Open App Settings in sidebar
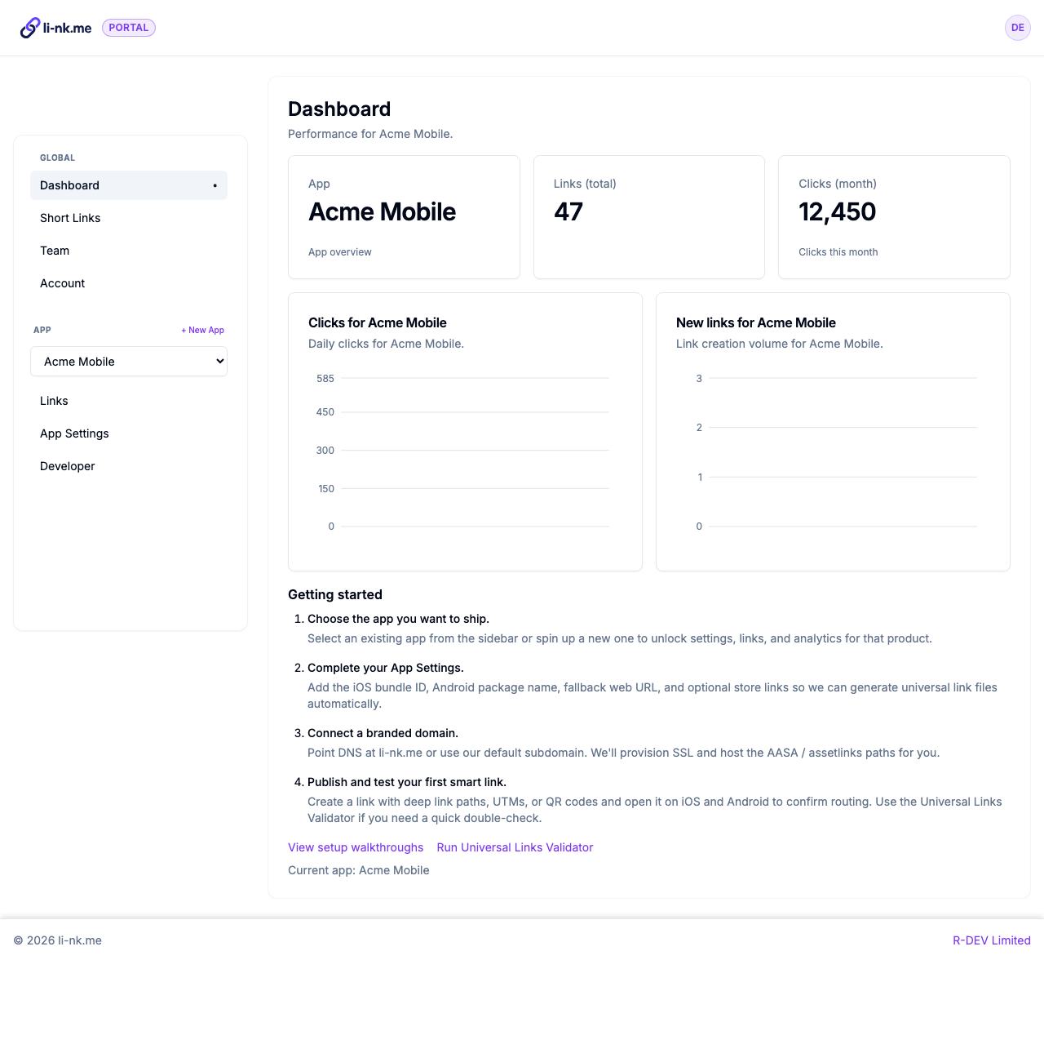Screen dimensions: 1044x1040 point(74,433)
